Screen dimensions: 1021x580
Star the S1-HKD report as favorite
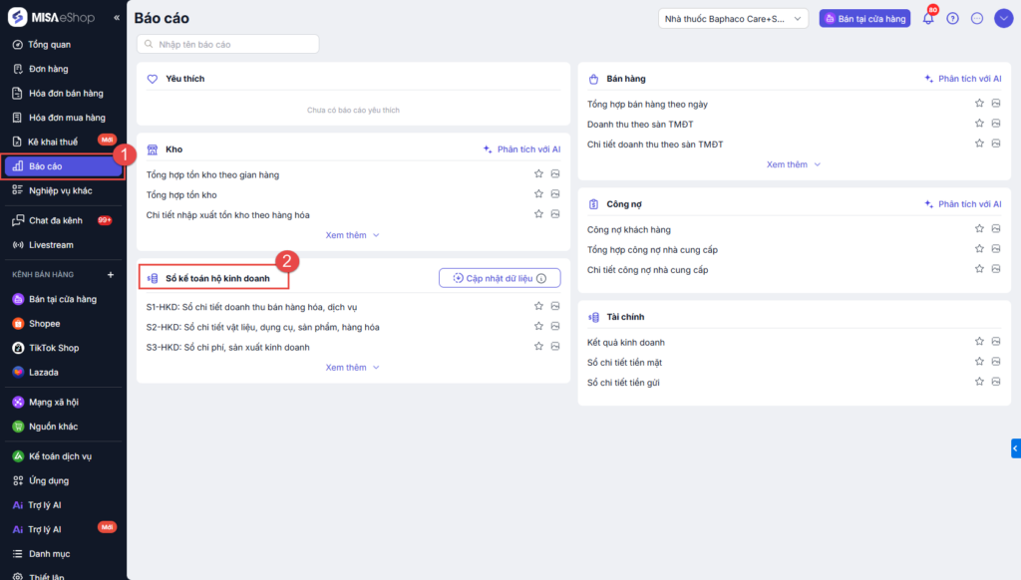point(539,306)
